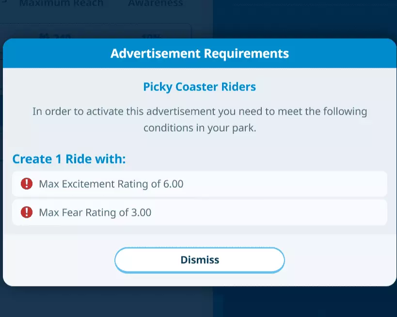Image resolution: width=397 pixels, height=317 pixels.
Task: Click the 3.00 fear value
Action: 141,212
